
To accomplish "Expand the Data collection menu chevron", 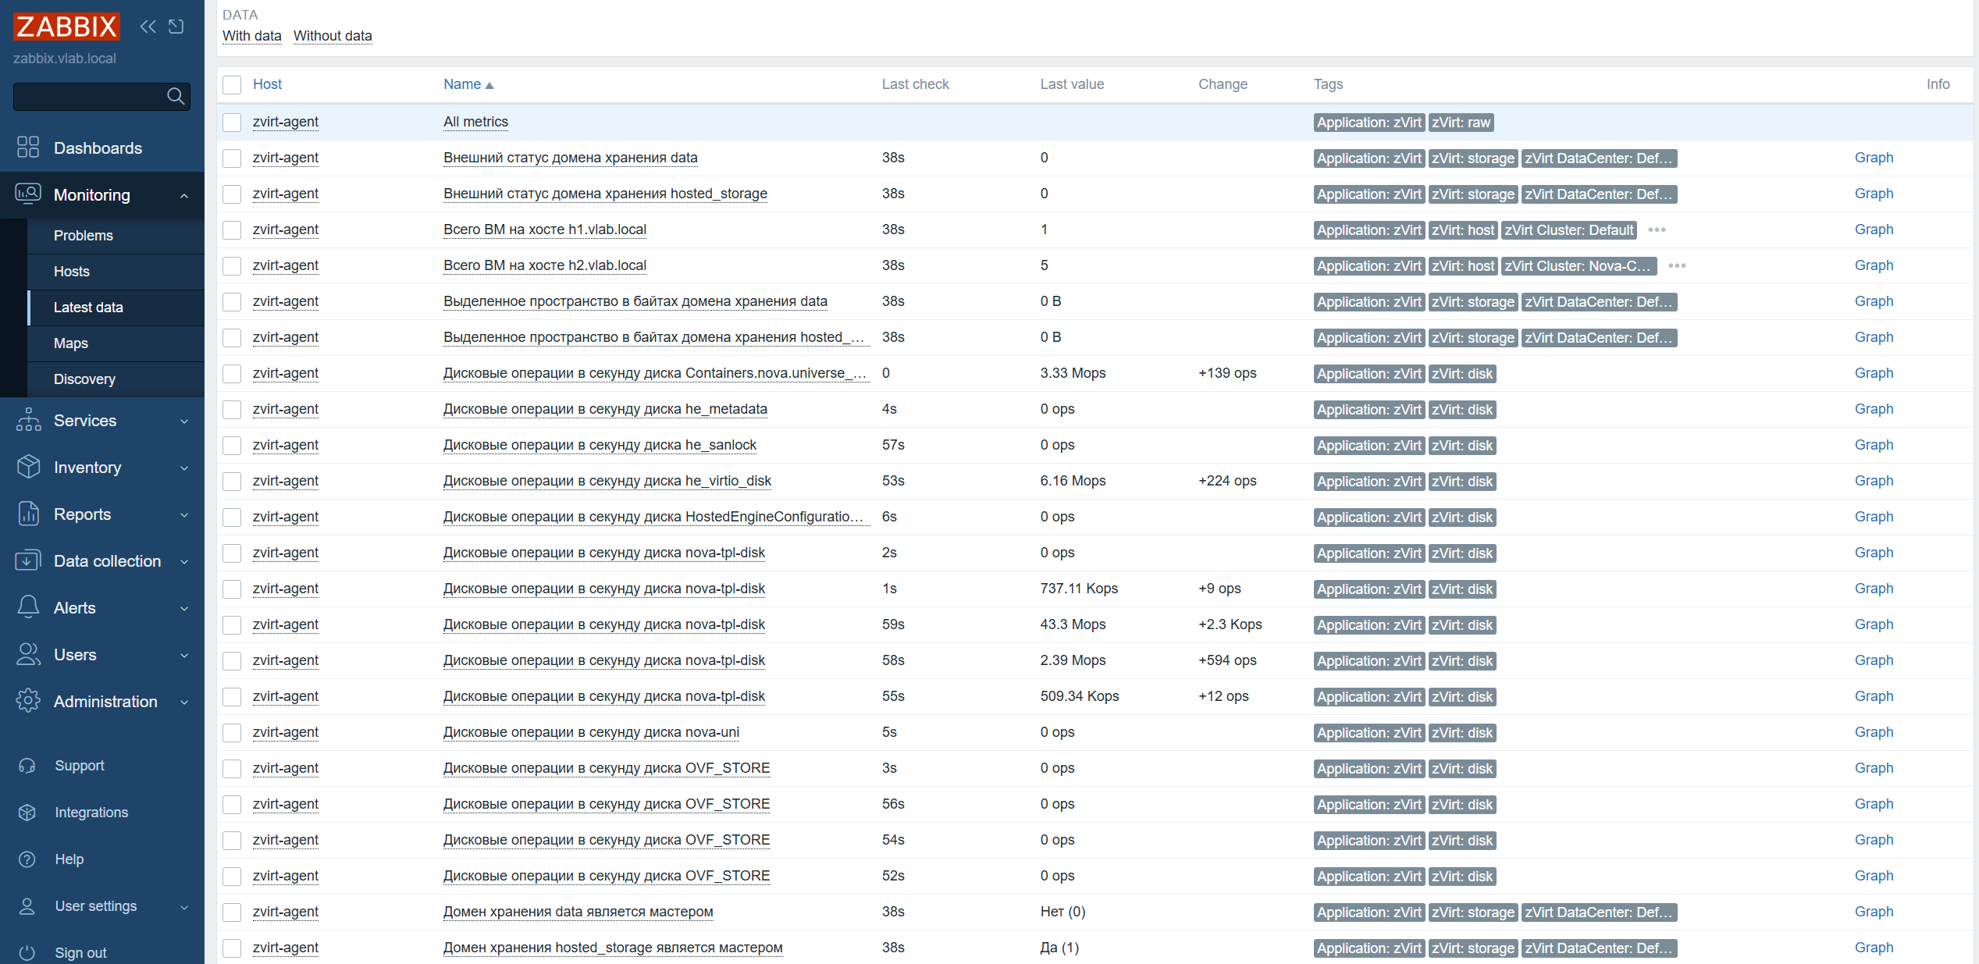I will click(x=184, y=561).
